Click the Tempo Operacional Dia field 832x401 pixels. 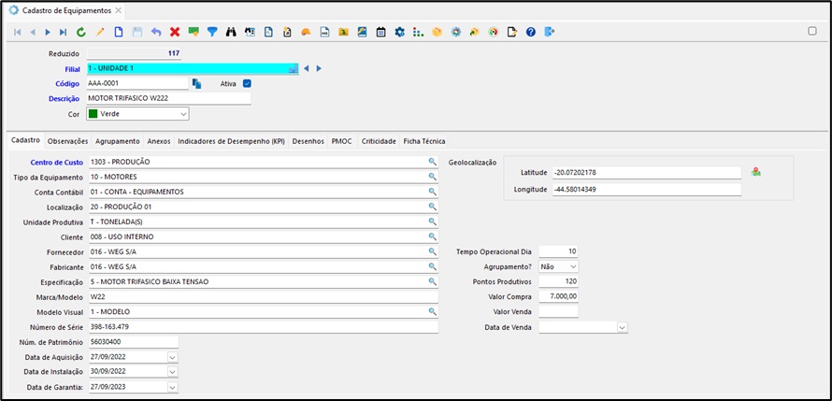pos(559,251)
